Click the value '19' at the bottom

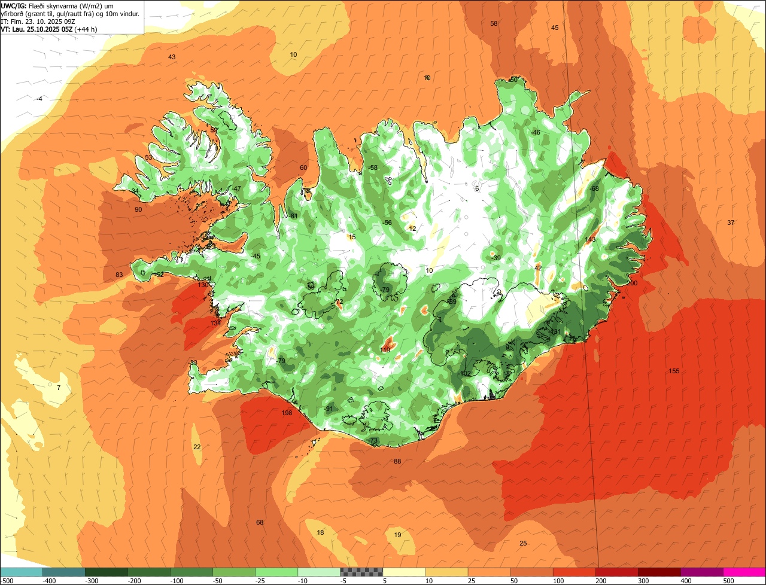[398, 535]
